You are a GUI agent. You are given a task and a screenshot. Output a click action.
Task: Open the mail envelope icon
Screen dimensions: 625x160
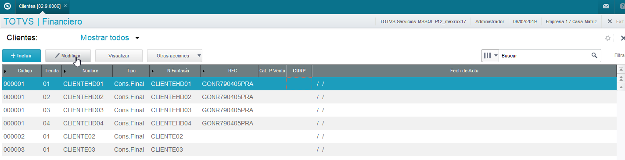606,6
